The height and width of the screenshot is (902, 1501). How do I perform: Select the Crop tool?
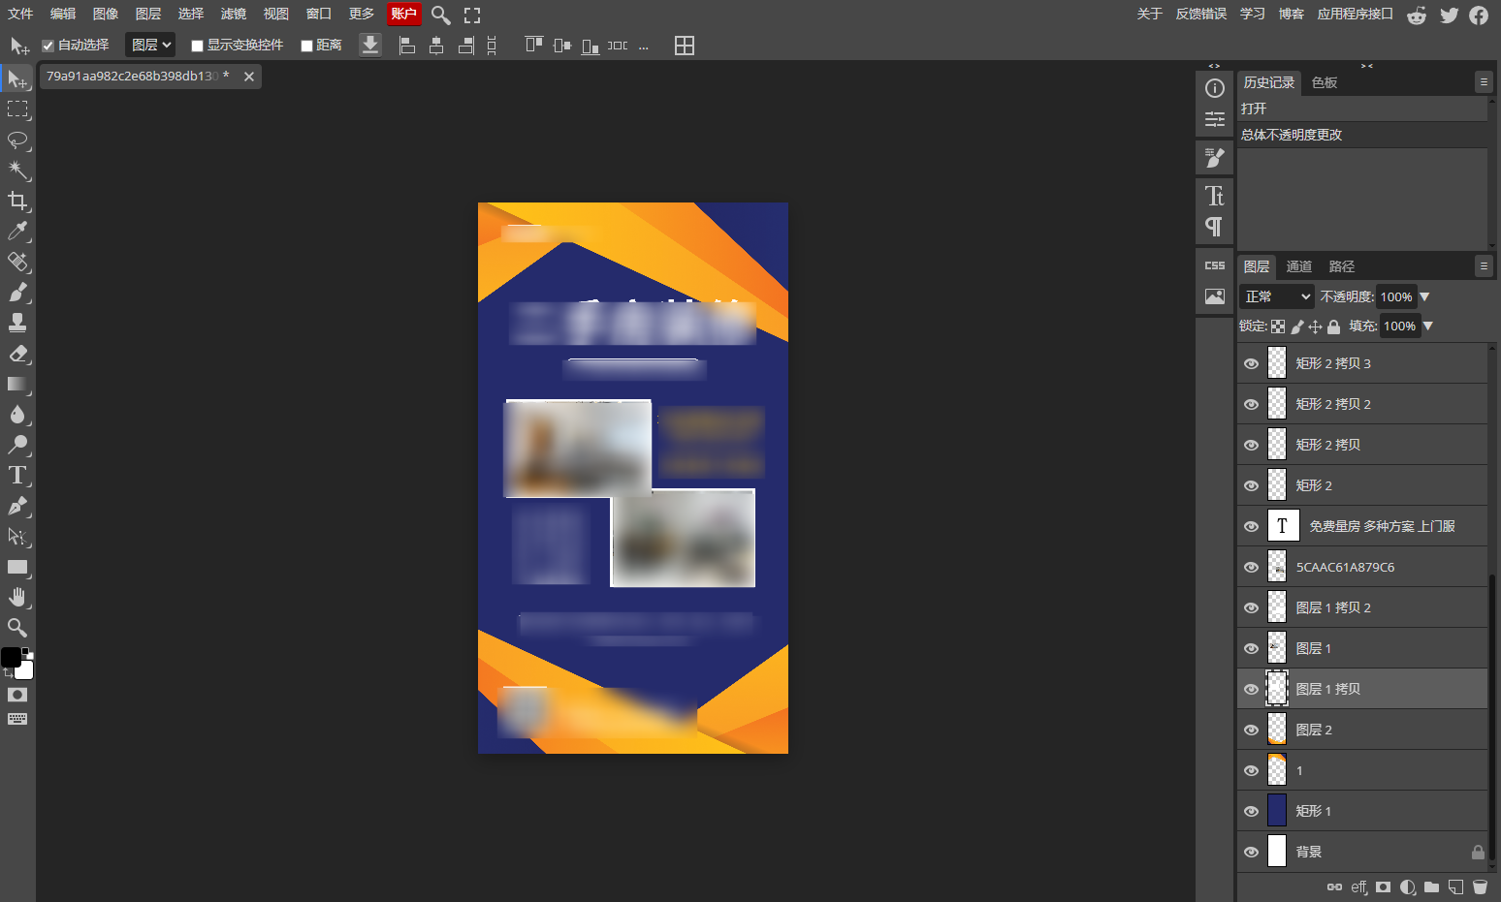click(17, 201)
